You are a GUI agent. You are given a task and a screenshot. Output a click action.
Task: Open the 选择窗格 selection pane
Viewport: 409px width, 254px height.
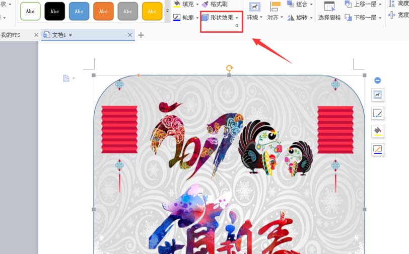(329, 11)
